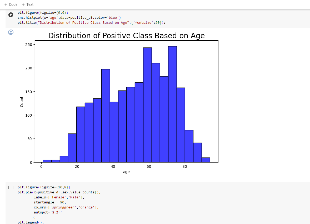Add a new Code cell
310x224 pixels.
11,4
